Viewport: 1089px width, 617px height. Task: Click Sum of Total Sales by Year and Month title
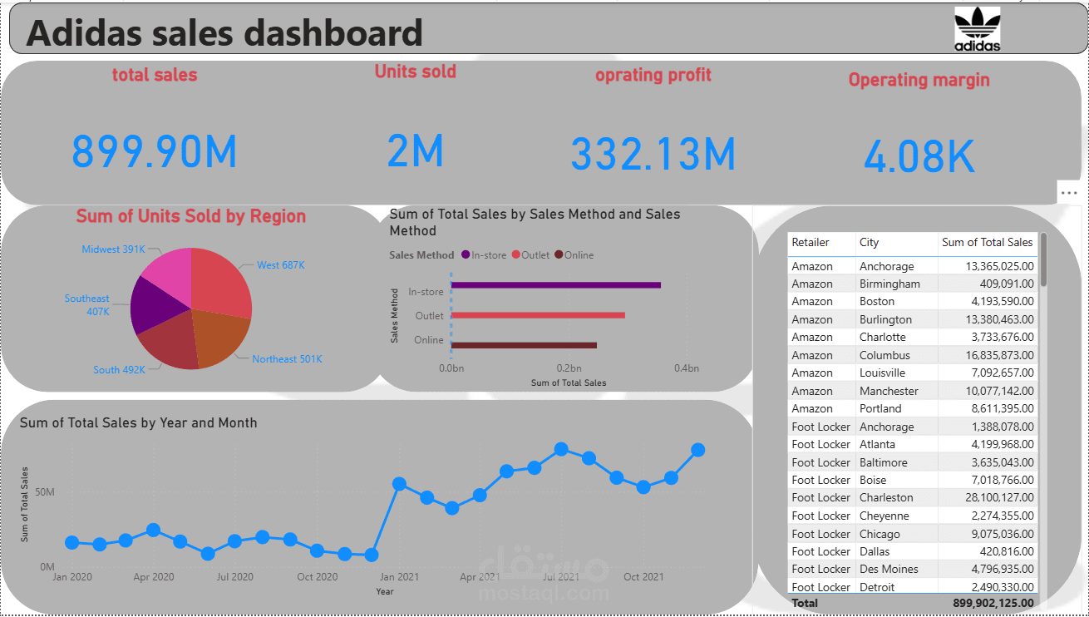click(x=139, y=423)
